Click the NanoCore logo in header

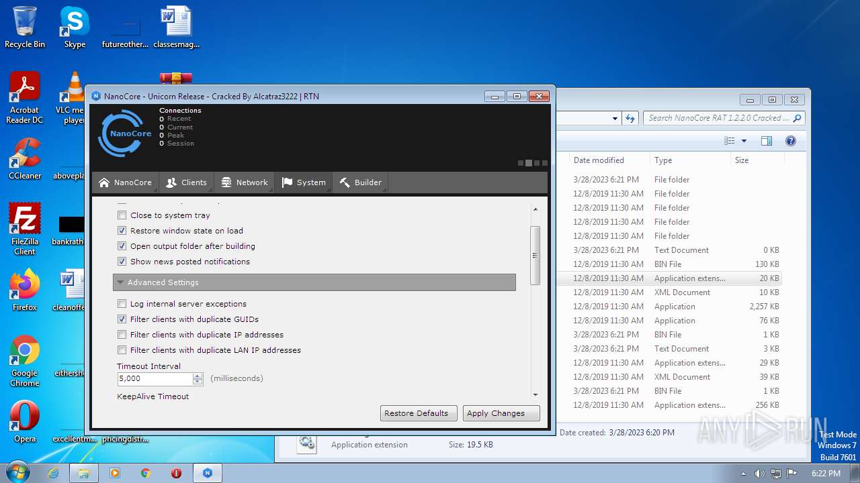point(125,133)
